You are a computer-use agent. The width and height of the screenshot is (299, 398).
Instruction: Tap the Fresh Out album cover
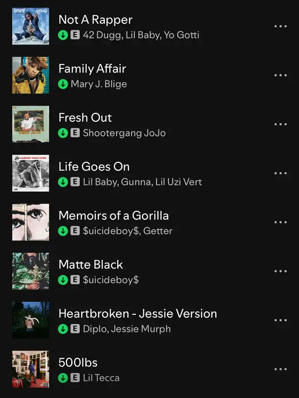(30, 124)
